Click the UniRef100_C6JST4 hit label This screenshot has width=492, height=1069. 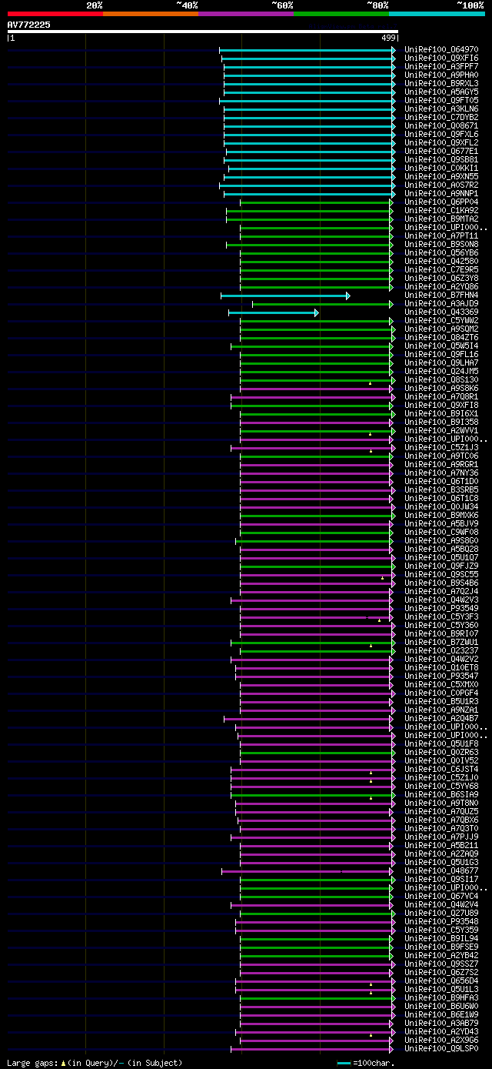click(x=441, y=770)
